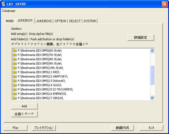This screenshot has width=169, height=134.
Task: Click folder icon for 12 HAPPYSKY entry
Action: pyautogui.click(x=15, y=76)
